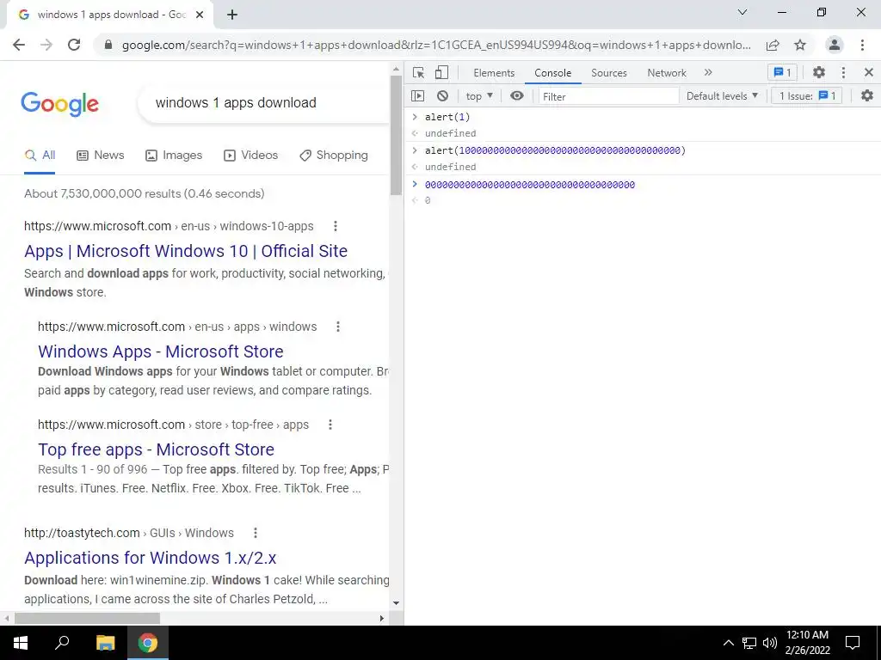Open Applications for Windows 1.x/2.x link

(151, 558)
